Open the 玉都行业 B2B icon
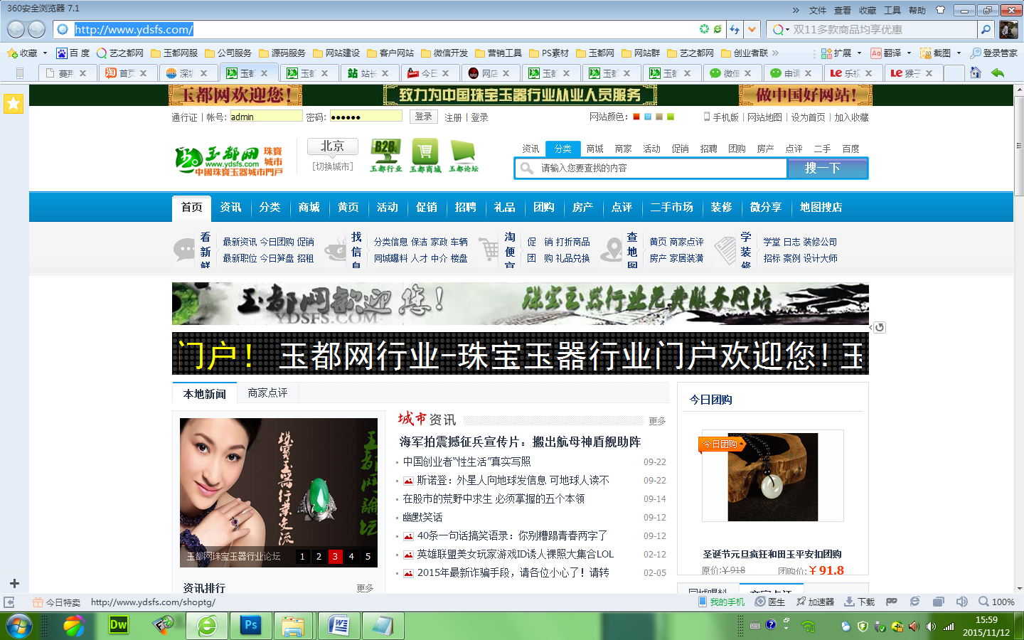Image resolution: width=1024 pixels, height=640 pixels. [x=385, y=156]
